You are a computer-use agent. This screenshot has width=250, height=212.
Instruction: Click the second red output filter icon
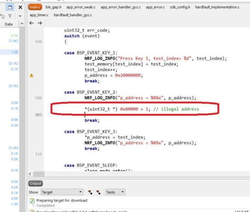click(x=99, y=192)
